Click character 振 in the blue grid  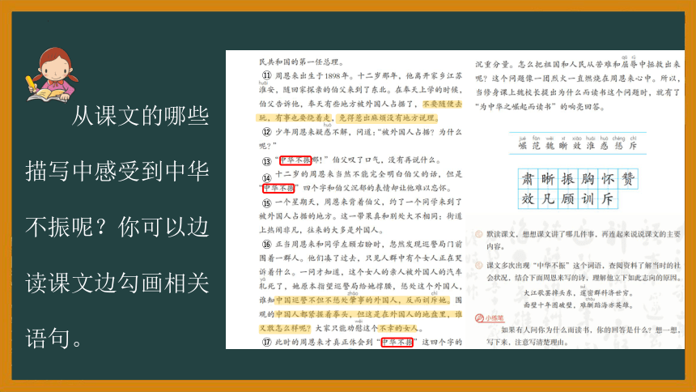tap(567, 179)
